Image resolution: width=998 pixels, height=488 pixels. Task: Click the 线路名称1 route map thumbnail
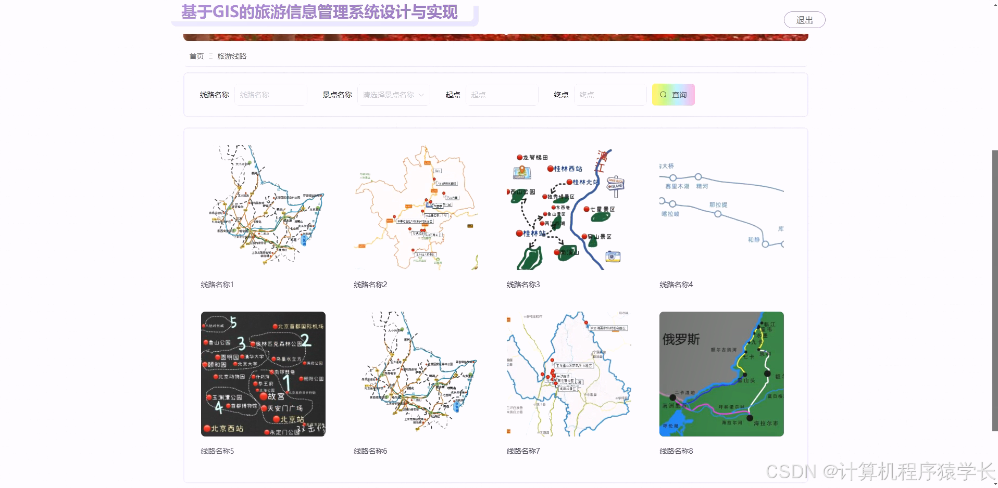[x=263, y=207]
